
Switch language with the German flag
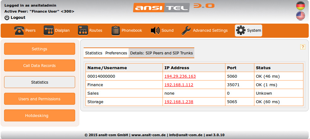pyautogui.click(x=301, y=6)
